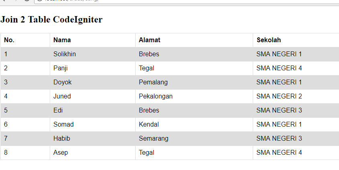Screen dimensions: 339x170
Task: Click the address Semarang
Action: coord(154,139)
